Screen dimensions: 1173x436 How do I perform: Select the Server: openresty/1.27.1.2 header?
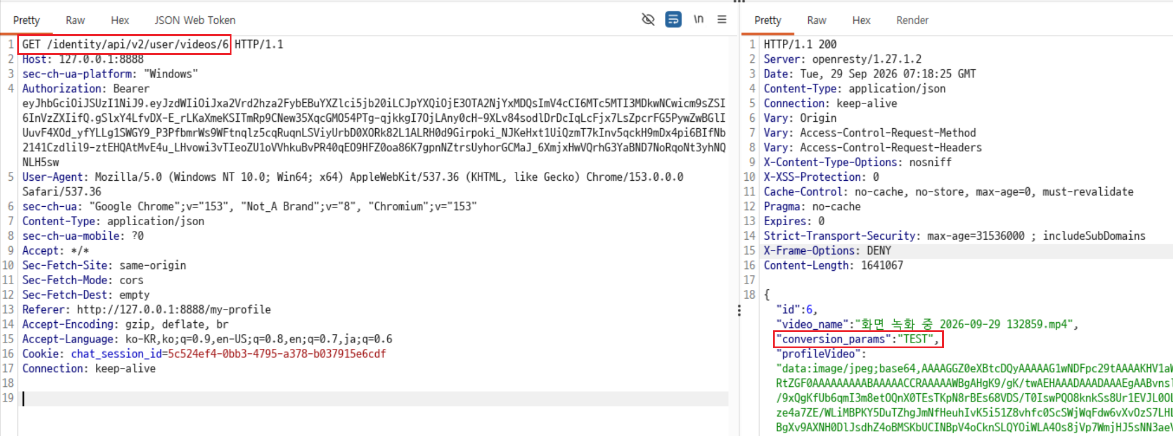pos(842,59)
